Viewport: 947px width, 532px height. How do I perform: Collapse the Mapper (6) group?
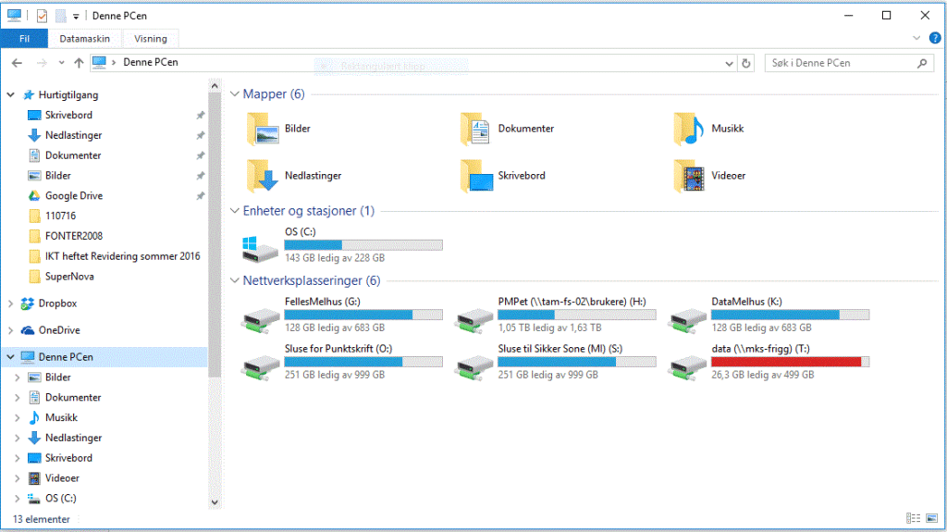click(235, 94)
